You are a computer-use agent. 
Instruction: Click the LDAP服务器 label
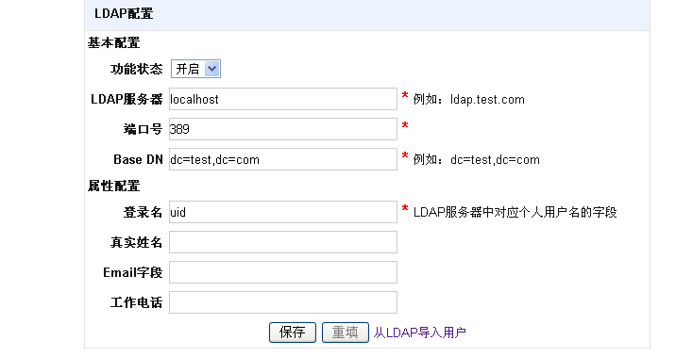click(x=127, y=99)
